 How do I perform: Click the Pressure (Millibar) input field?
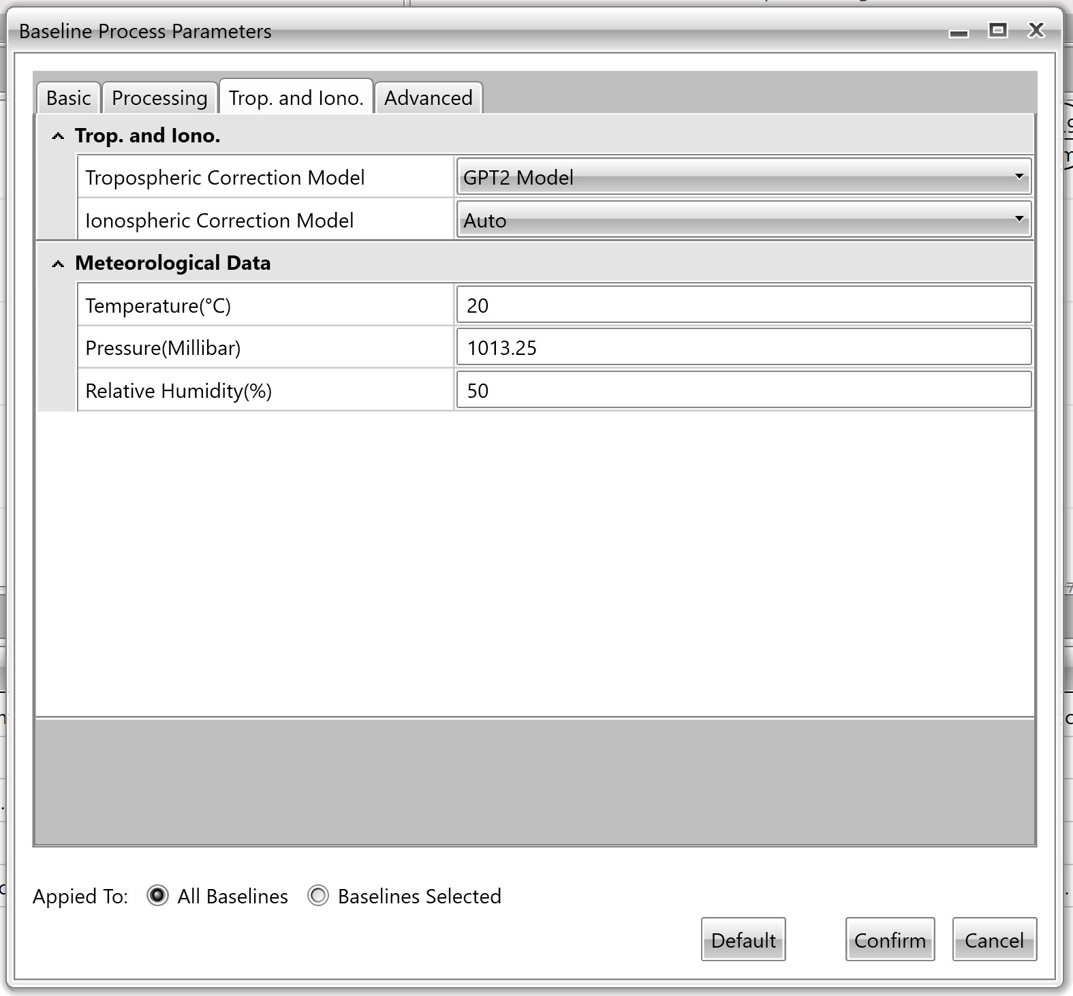(743, 348)
